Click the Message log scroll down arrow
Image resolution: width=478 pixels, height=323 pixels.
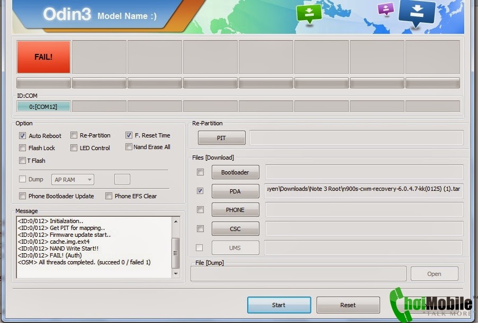(x=176, y=273)
